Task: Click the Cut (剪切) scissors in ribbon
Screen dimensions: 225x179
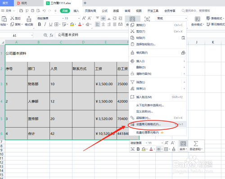Action: pos(12,18)
